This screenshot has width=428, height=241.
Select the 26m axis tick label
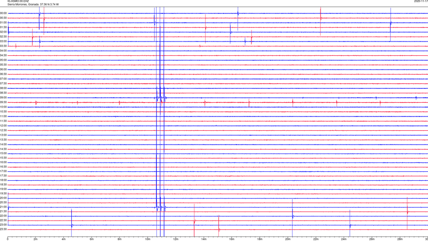click(372, 239)
